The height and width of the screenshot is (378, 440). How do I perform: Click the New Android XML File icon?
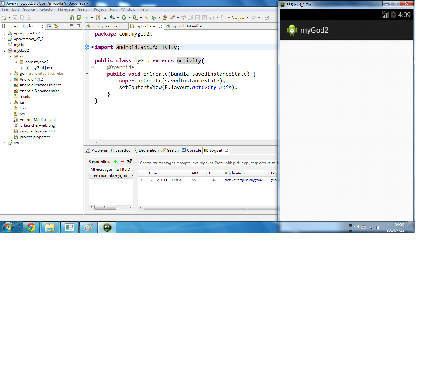[98, 18]
